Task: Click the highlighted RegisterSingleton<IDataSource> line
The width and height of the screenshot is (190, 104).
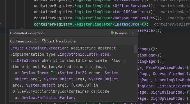Action: [91, 24]
